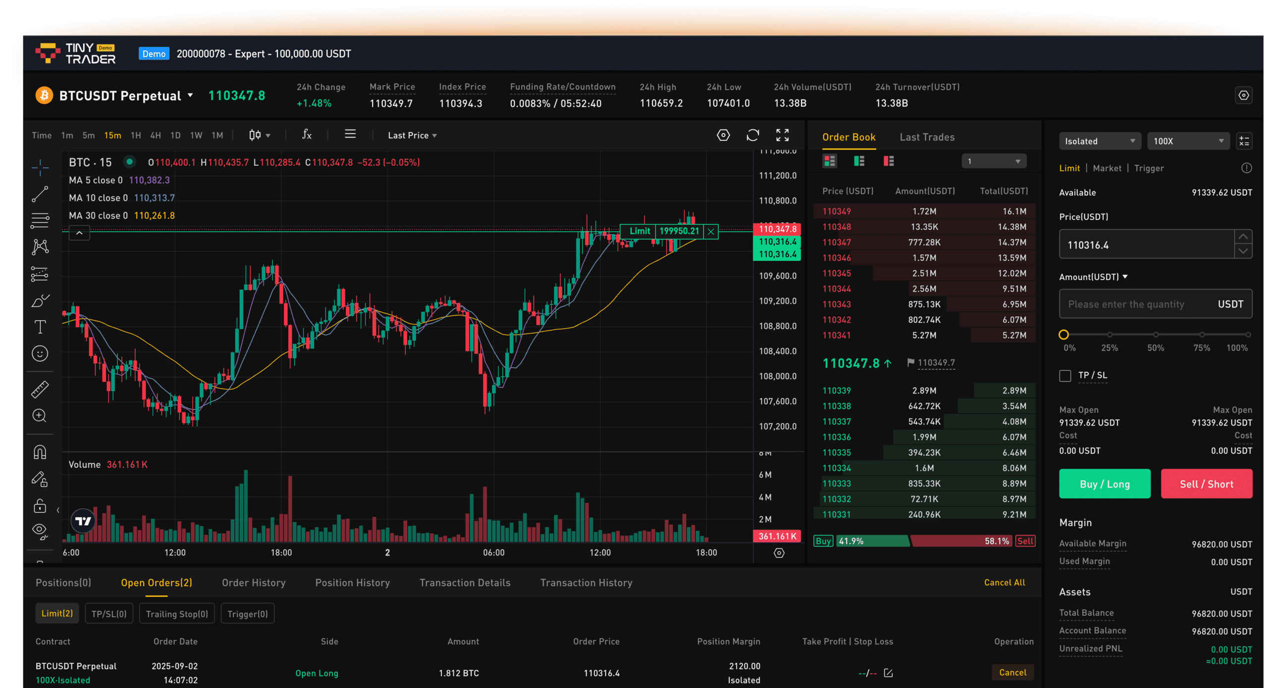The image size is (1268, 688).
Task: Open the Position History tab
Action: [x=352, y=583]
